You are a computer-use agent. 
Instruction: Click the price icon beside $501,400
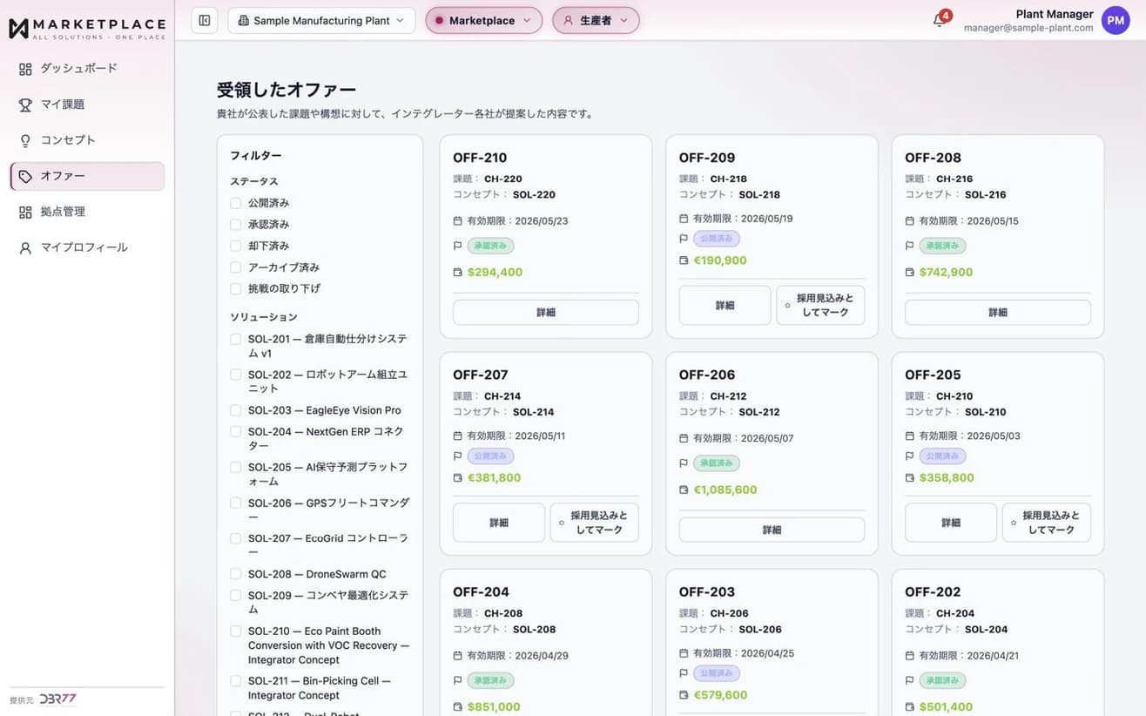pos(910,707)
